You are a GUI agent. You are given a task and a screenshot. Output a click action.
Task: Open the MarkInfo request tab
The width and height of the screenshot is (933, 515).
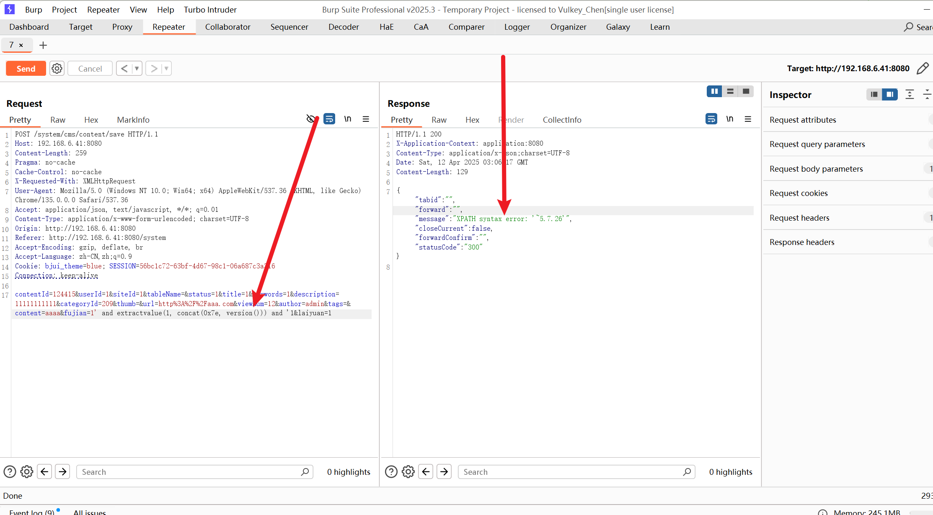(x=133, y=120)
